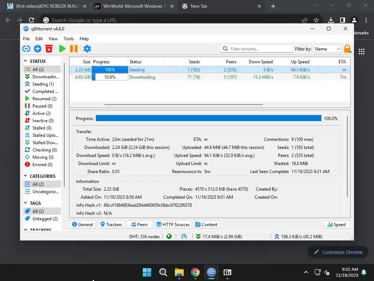Select the All (2) status filter
374x281 pixels.
pos(42,69)
